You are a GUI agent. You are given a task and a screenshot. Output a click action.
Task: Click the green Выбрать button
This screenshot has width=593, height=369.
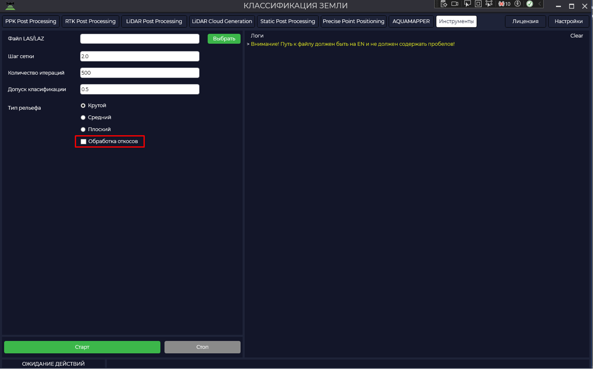pyautogui.click(x=224, y=38)
